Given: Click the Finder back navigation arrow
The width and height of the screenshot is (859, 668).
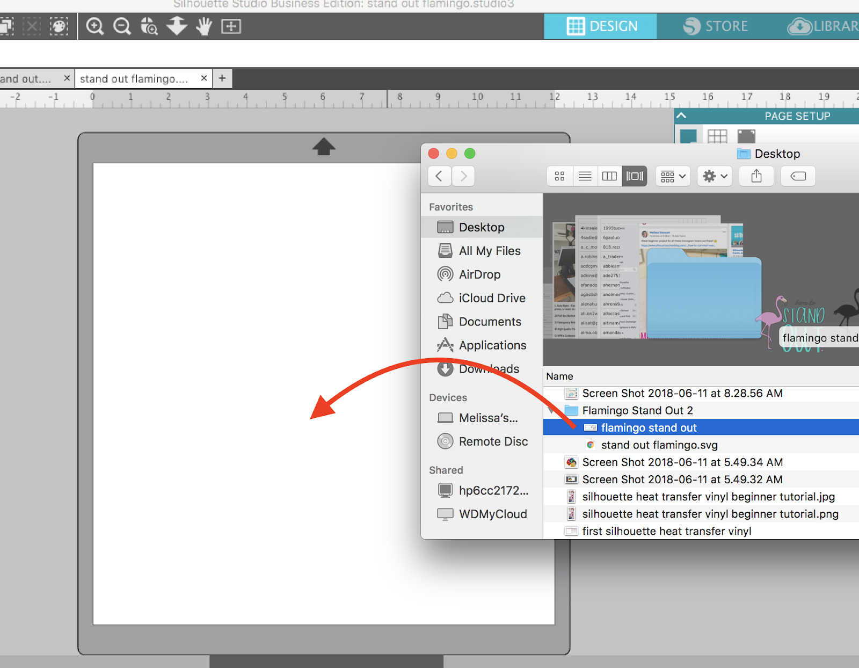Looking at the screenshot, I should click(x=439, y=176).
